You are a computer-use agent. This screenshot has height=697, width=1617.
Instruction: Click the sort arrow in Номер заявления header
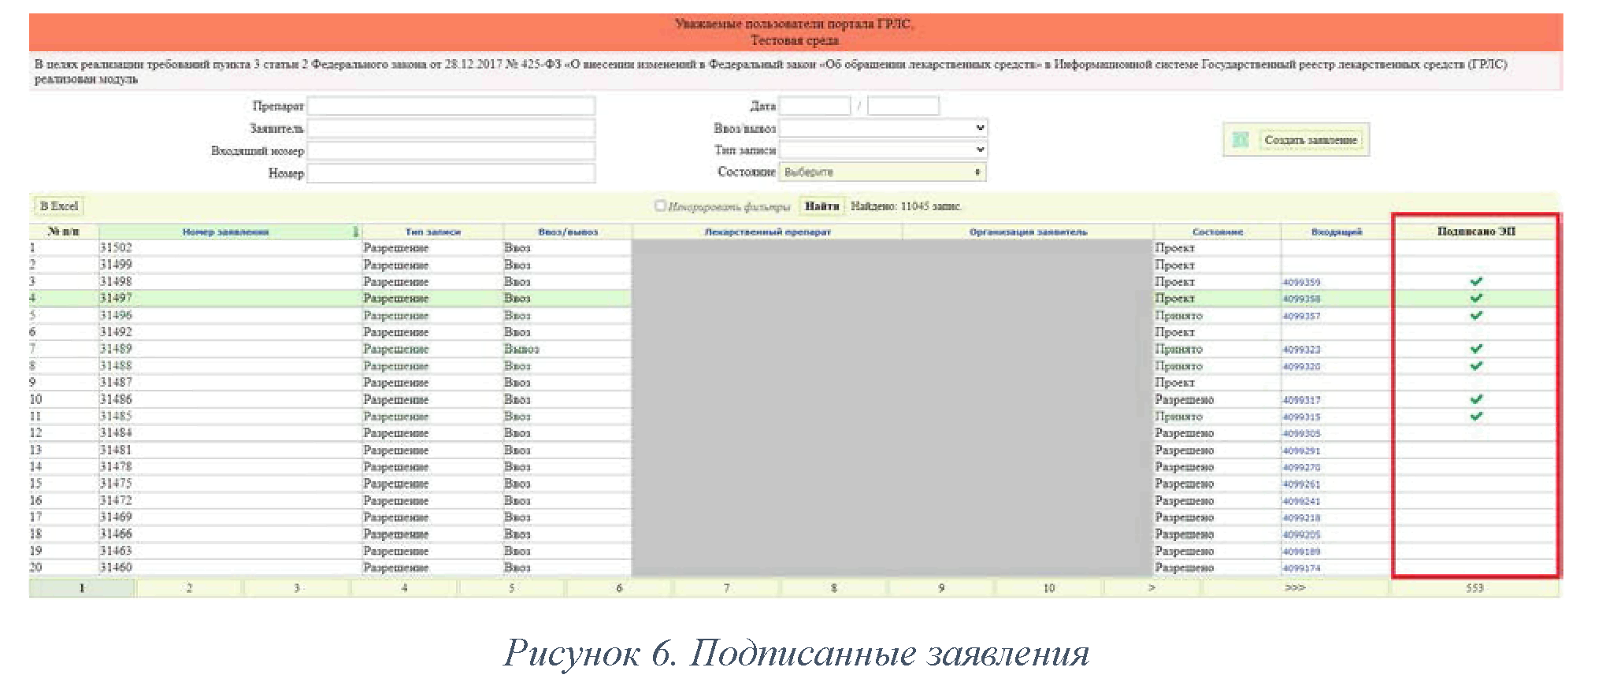(x=355, y=232)
